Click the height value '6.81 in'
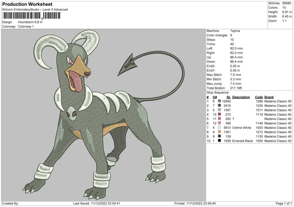 click(x=287, y=12)
